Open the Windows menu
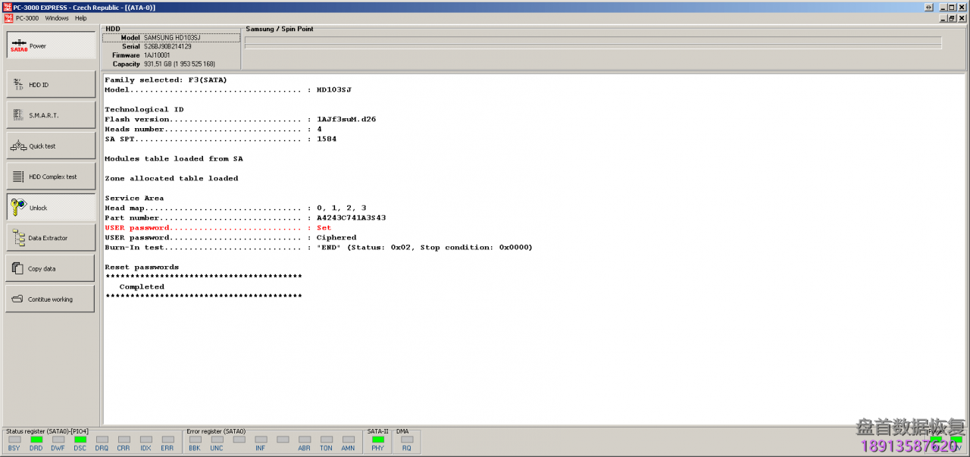The width and height of the screenshot is (970, 457). pyautogui.click(x=57, y=18)
